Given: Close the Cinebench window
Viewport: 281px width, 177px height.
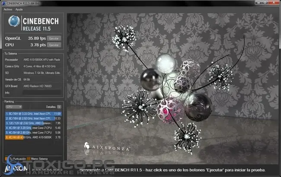Looking at the screenshot, I should pos(274,3).
